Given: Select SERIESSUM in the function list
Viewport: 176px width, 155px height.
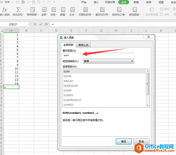Looking at the screenshot, I should pos(104,86).
